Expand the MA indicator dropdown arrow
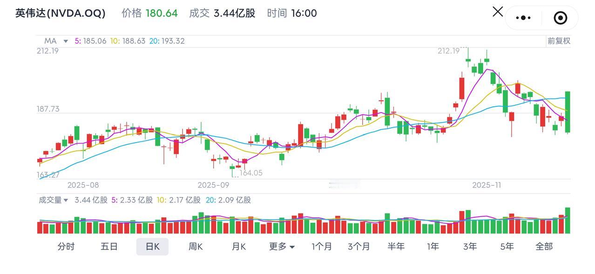 (x=66, y=41)
